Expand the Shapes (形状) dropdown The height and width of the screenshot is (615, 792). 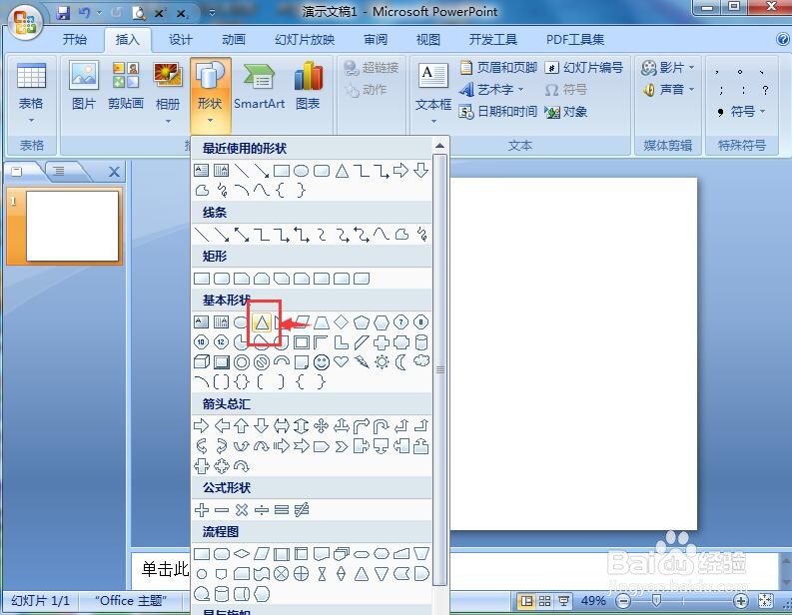(x=210, y=120)
